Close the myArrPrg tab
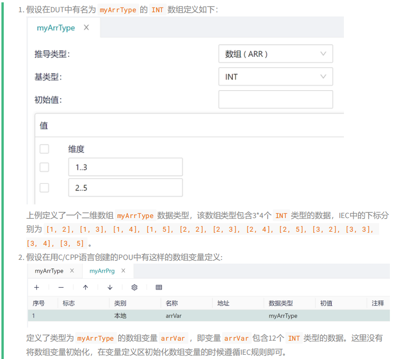Screen dimensions: 396x359 click(123, 271)
